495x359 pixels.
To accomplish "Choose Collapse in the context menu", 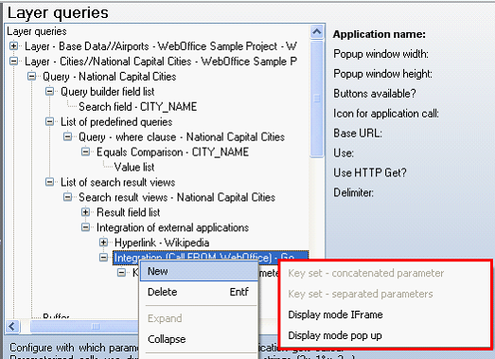I will click(x=199, y=339).
